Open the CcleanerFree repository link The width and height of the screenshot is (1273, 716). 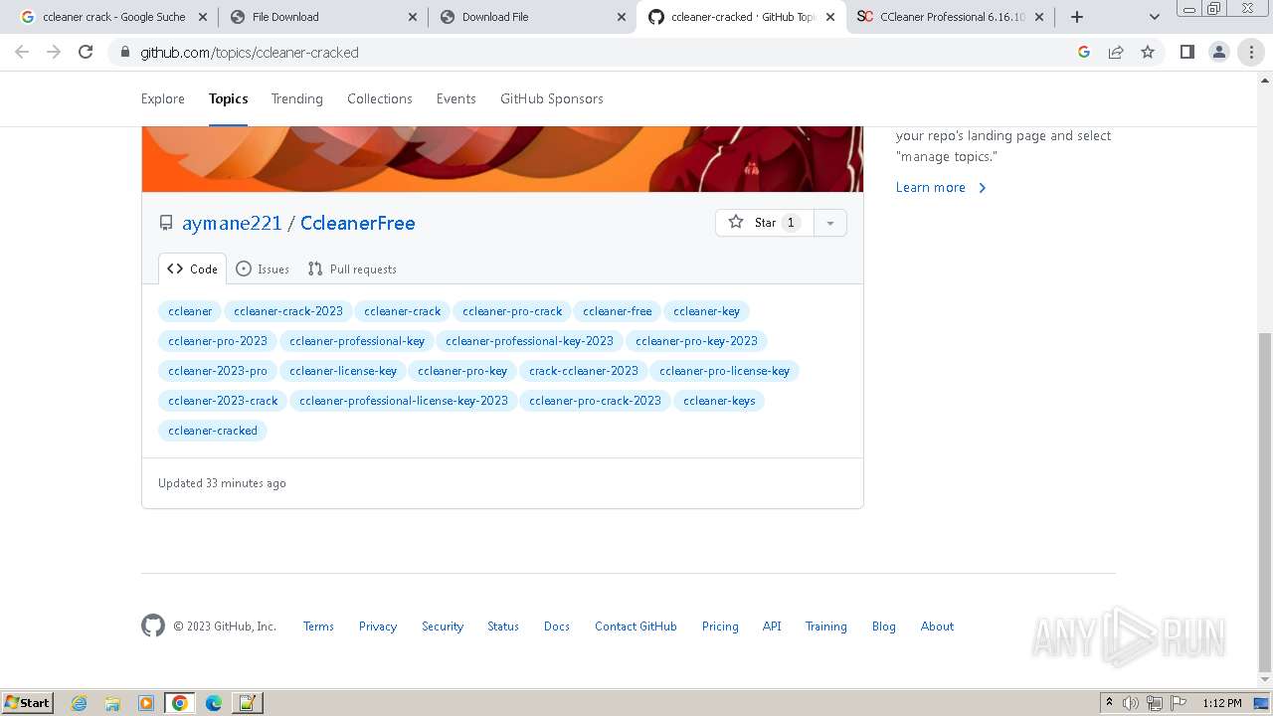tap(358, 223)
